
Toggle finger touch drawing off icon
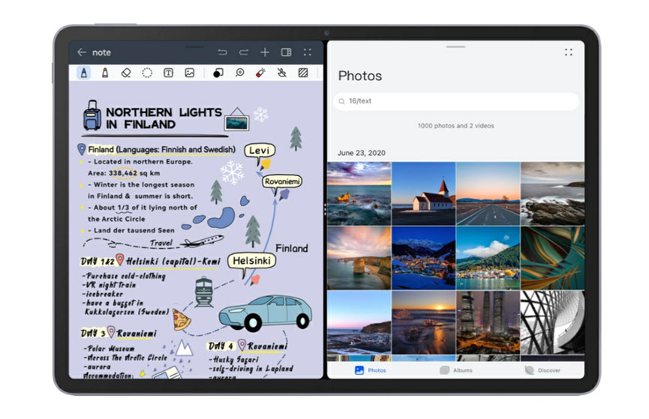click(x=281, y=73)
